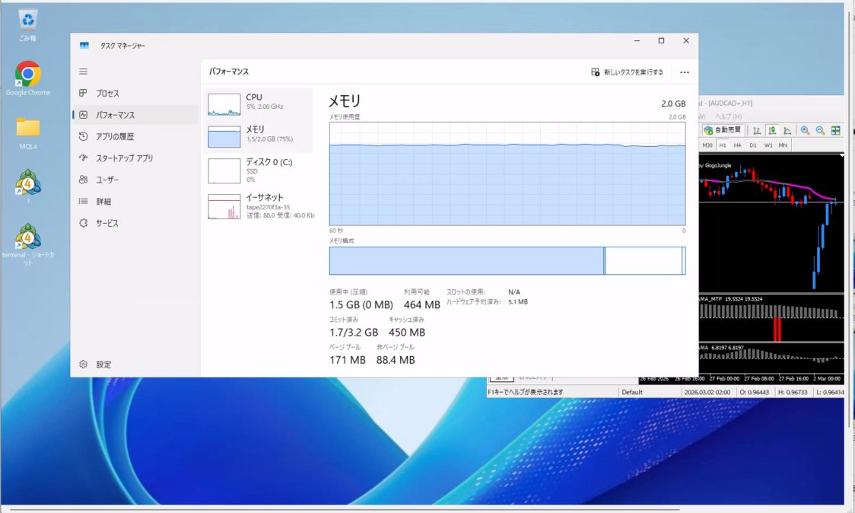Image resolution: width=855 pixels, height=513 pixels.
Task: Zoom out on the MetaTrader chart
Action: point(820,130)
